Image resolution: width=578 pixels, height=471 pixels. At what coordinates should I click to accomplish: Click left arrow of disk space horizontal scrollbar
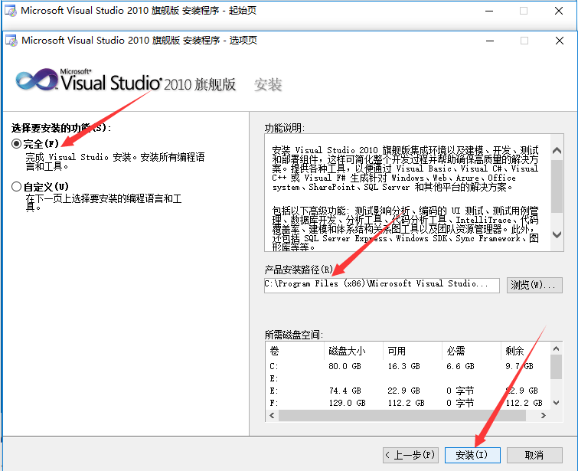coord(272,415)
